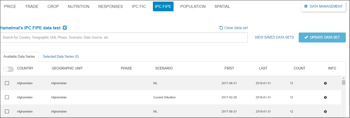Viewport: 350px width, 118px height.
Task: Open the SPATIAL tab
Action: click(x=222, y=7)
